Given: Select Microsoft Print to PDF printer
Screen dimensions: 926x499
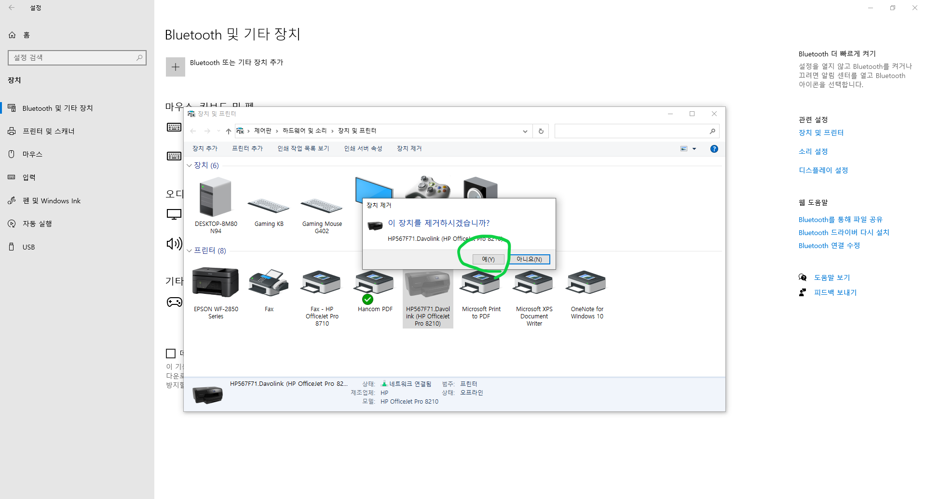Looking at the screenshot, I should [481, 294].
